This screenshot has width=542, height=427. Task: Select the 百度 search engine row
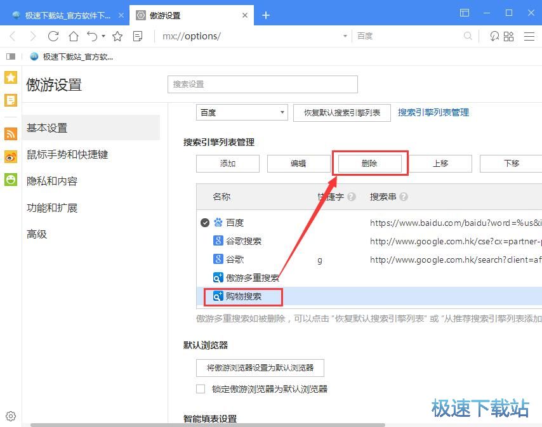(369, 223)
